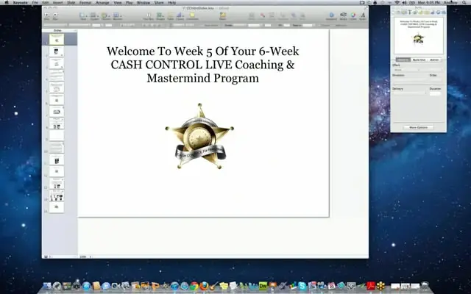Screen dimensions: 471x294
Task: Open Google Chrome from the Dock
Action: [194, 286]
